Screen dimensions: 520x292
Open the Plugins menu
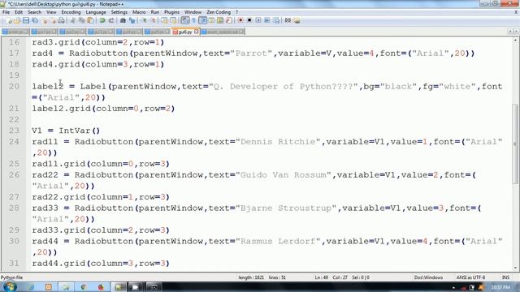171,12
